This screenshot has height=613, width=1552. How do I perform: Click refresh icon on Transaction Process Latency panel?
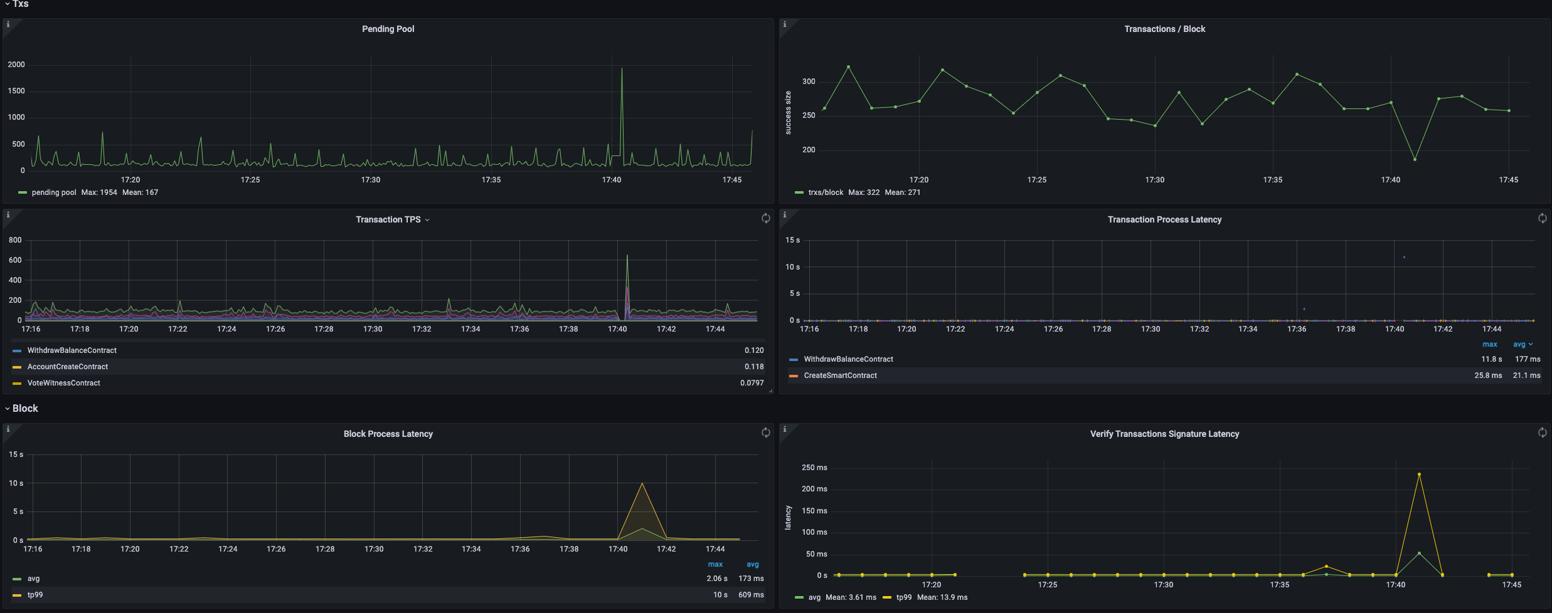tap(1542, 218)
